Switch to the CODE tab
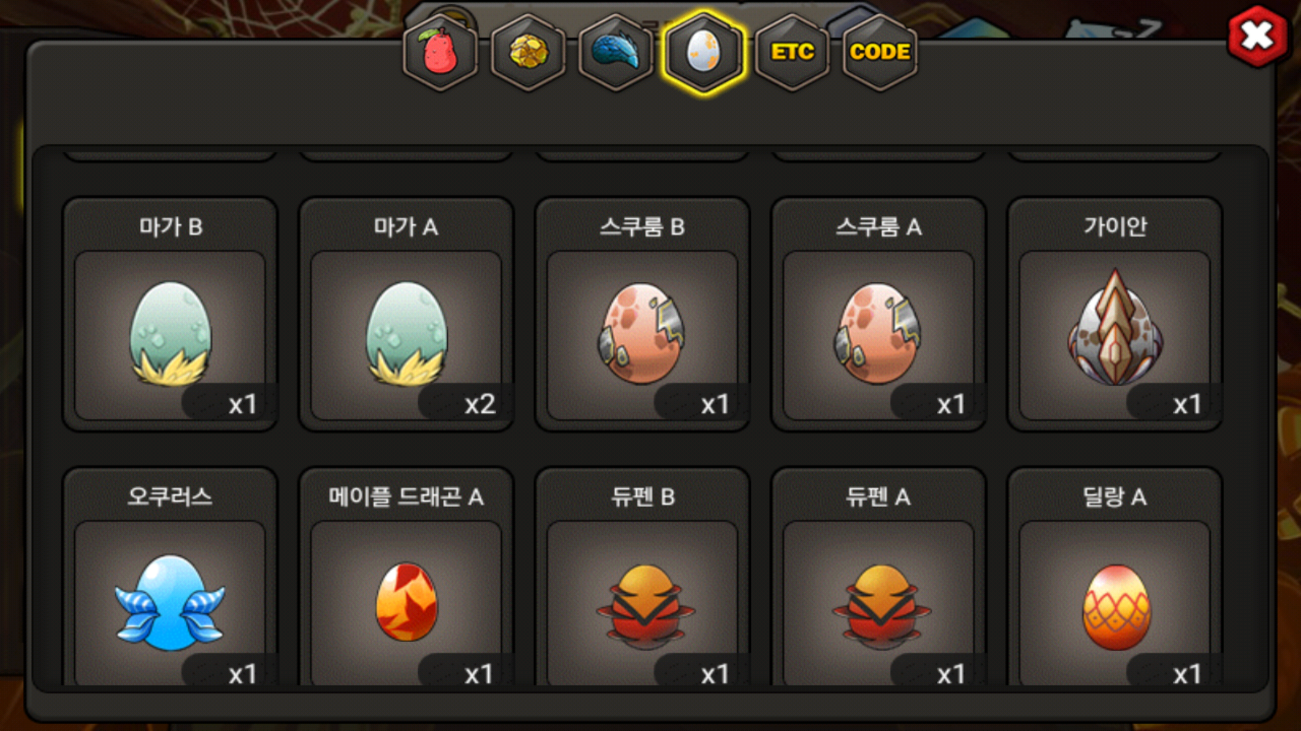Screen dimensions: 1301x731 [880, 52]
